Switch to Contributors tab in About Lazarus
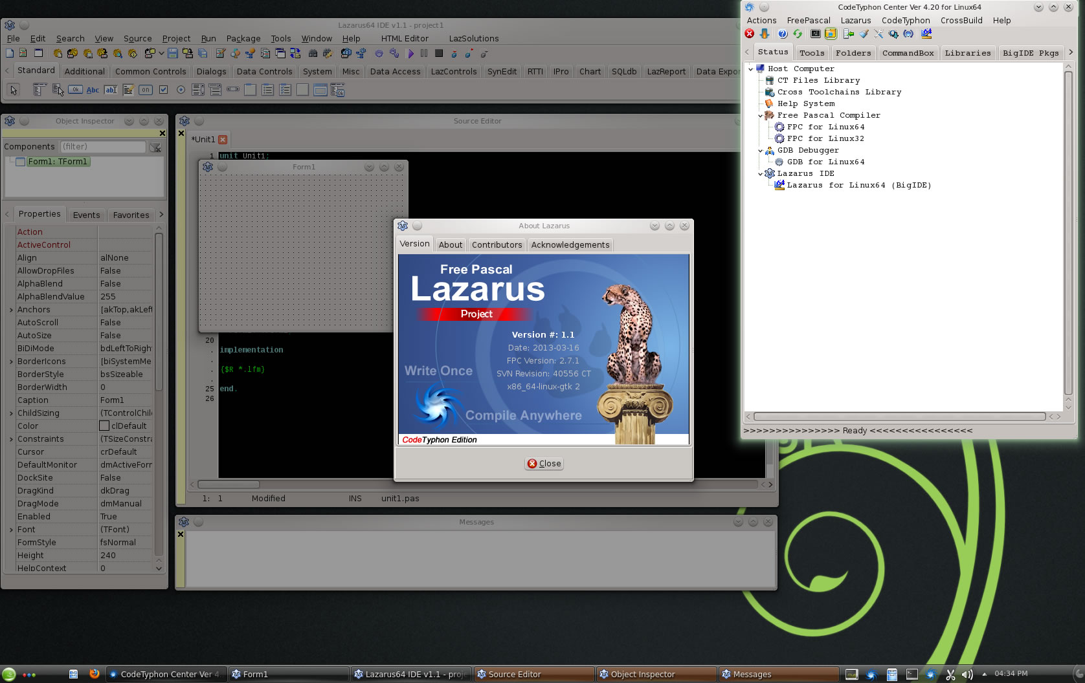1085x683 pixels. pyautogui.click(x=497, y=244)
